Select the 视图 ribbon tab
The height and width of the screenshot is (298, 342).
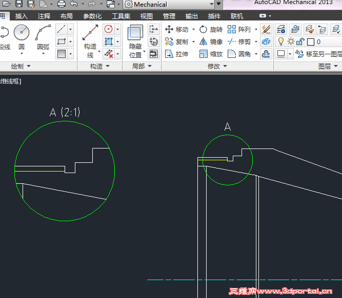click(146, 16)
